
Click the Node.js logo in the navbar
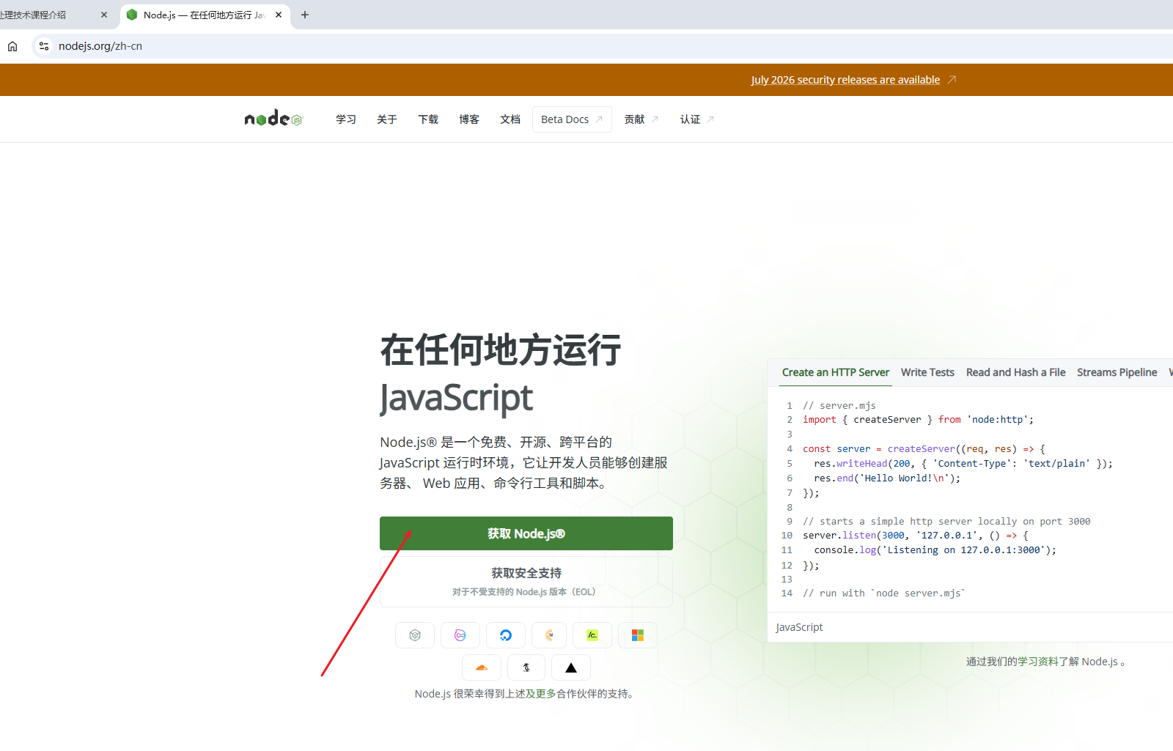[x=273, y=119]
